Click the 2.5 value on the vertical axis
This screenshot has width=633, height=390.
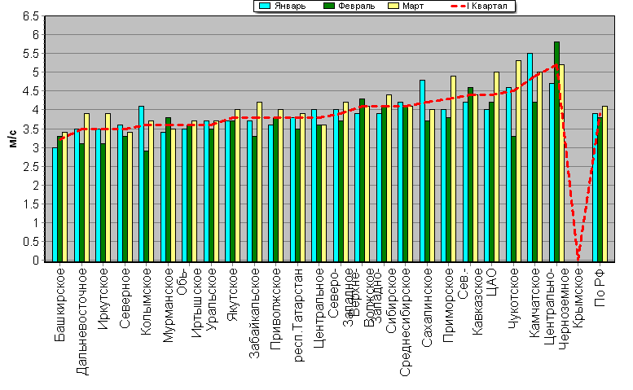point(31,167)
